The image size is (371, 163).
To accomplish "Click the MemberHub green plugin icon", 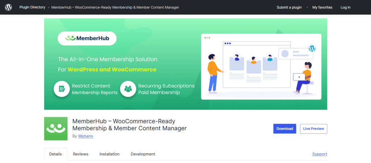I will click(56, 129).
